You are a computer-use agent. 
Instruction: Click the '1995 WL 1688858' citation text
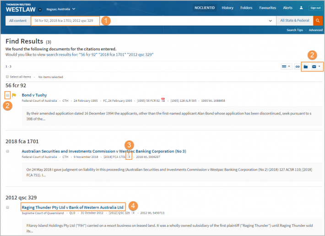pos(213,101)
